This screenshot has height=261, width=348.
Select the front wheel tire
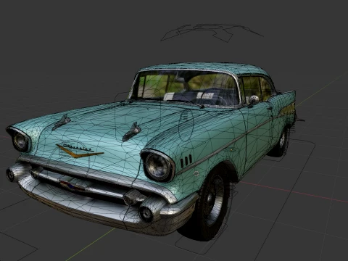coord(212,204)
